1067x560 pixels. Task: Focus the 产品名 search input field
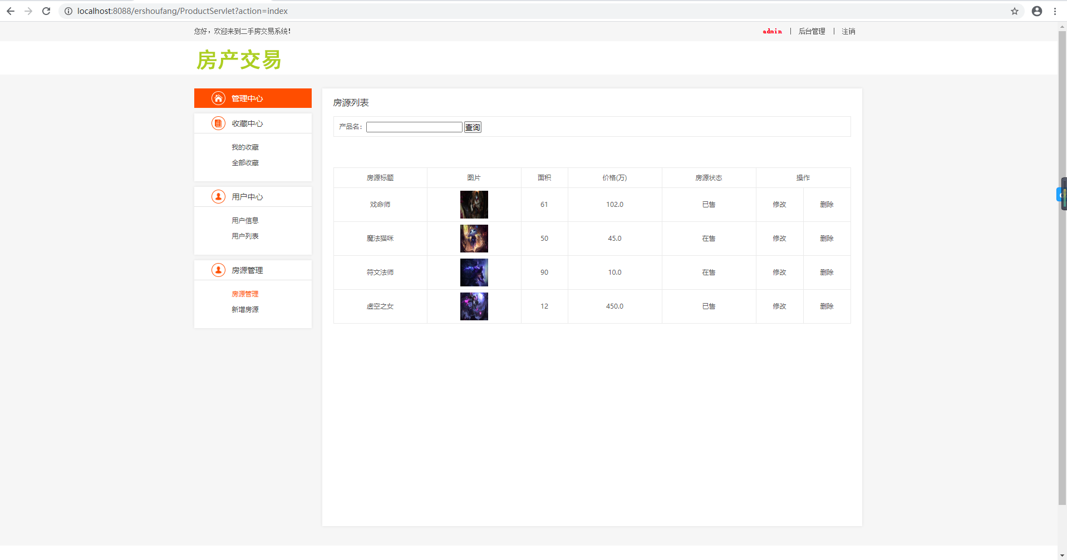(x=414, y=127)
